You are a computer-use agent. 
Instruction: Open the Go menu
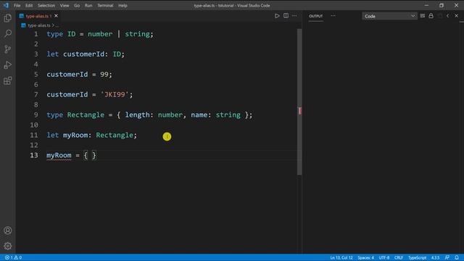coord(77,5)
